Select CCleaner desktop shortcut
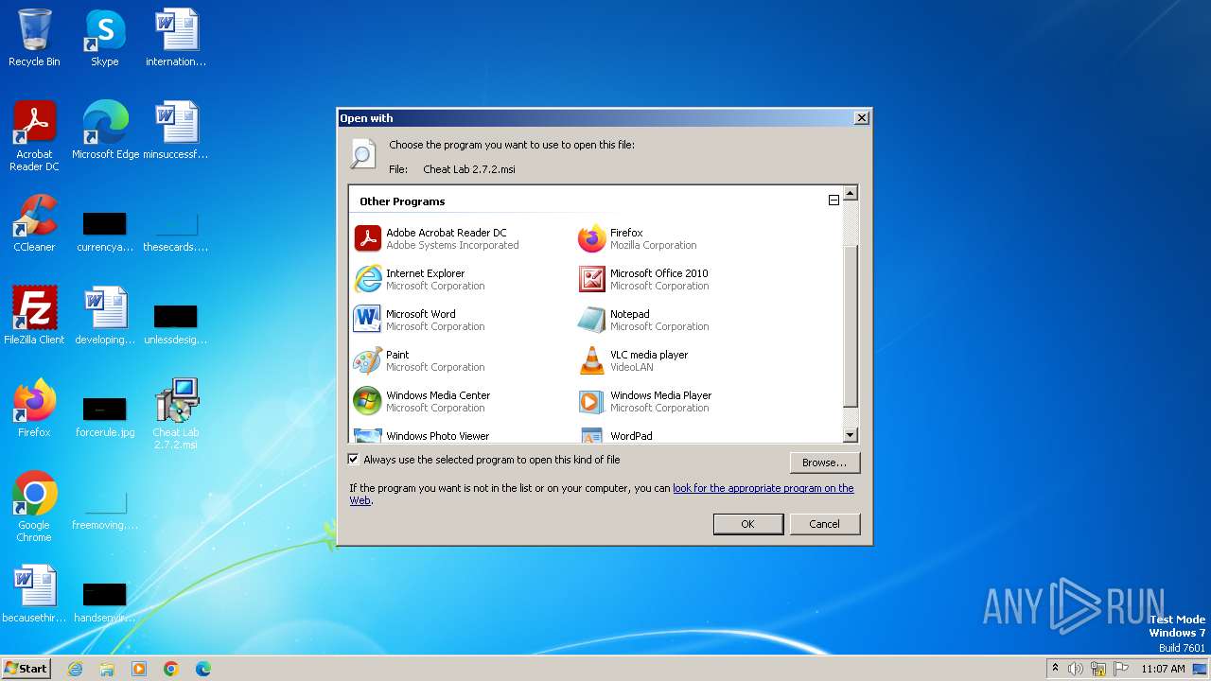Screen dimensions: 1211x681 click(x=34, y=223)
